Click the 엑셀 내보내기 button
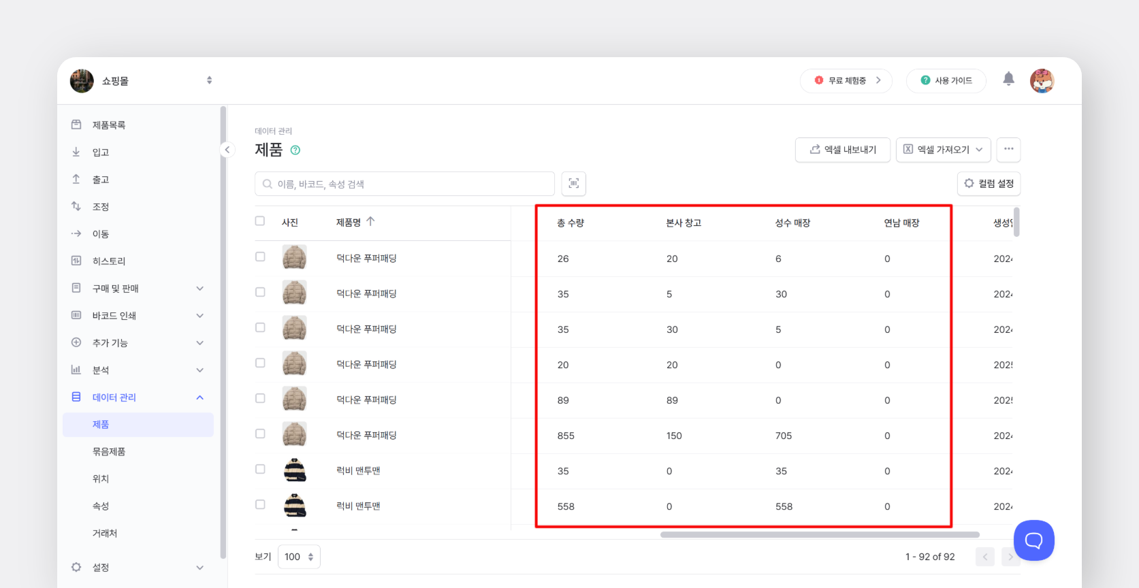 coord(842,150)
